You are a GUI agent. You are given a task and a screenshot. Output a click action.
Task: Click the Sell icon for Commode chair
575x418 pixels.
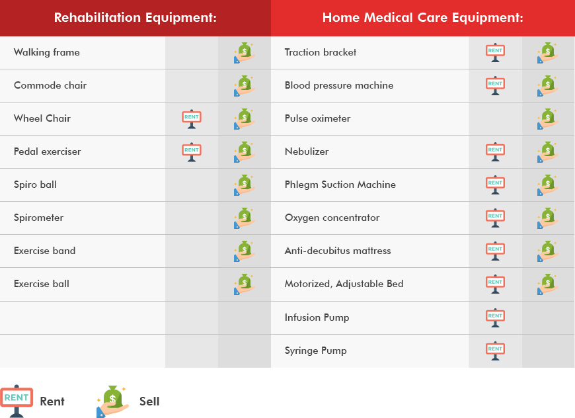244,86
